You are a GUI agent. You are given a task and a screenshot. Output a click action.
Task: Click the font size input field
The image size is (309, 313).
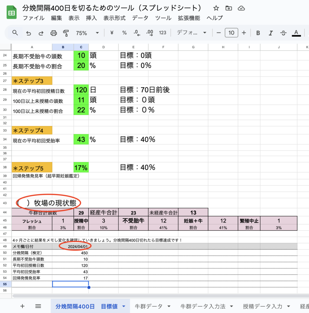pos(231,33)
